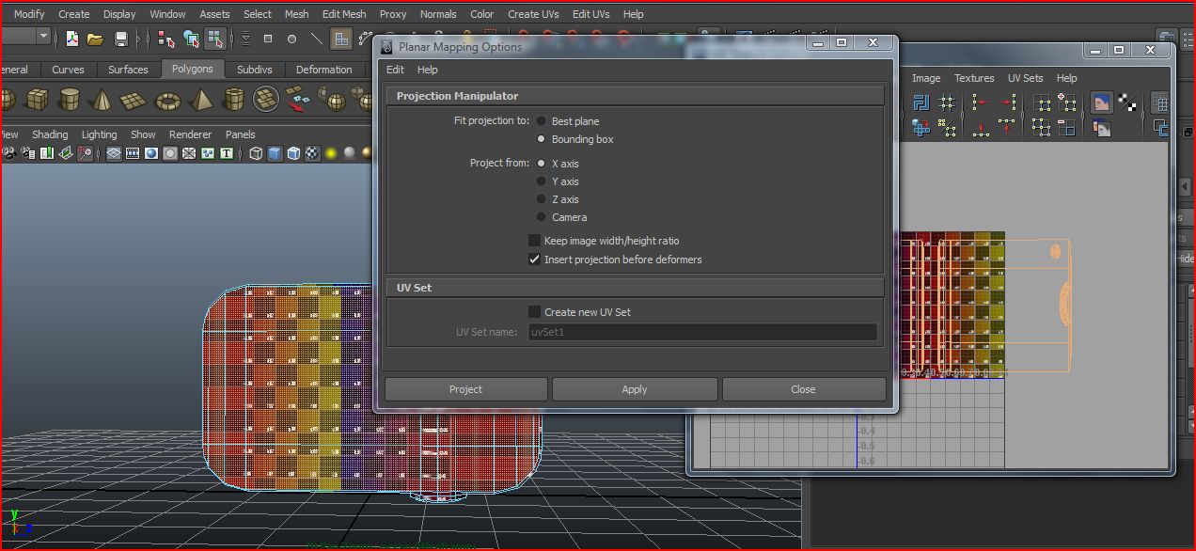
Task: Select the polygon Cube on the Polygons shelf
Action: [x=36, y=99]
